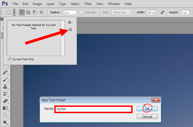Open the Filter menu
Viewport: 193px width, 127px height.
88,4
